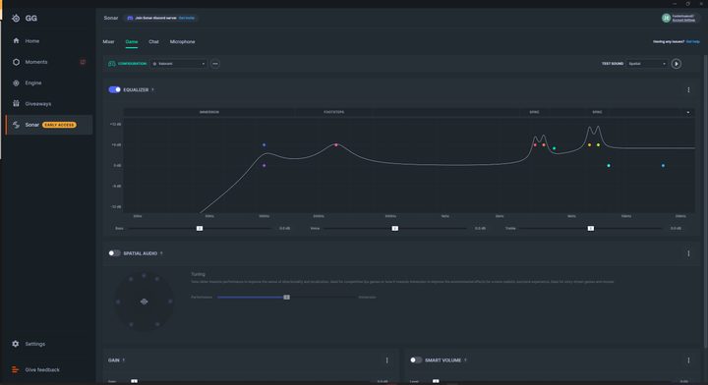
Task: Open the configuration more-options ellipsis button
Action: tap(215, 64)
